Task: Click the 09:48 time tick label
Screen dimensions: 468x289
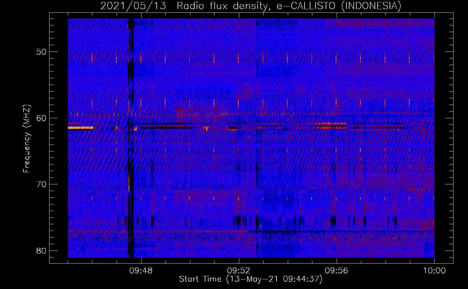Action: (141, 271)
